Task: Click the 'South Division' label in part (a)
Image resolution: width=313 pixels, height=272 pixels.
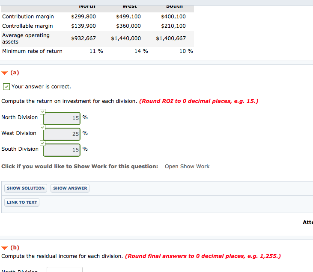Action: [20, 149]
